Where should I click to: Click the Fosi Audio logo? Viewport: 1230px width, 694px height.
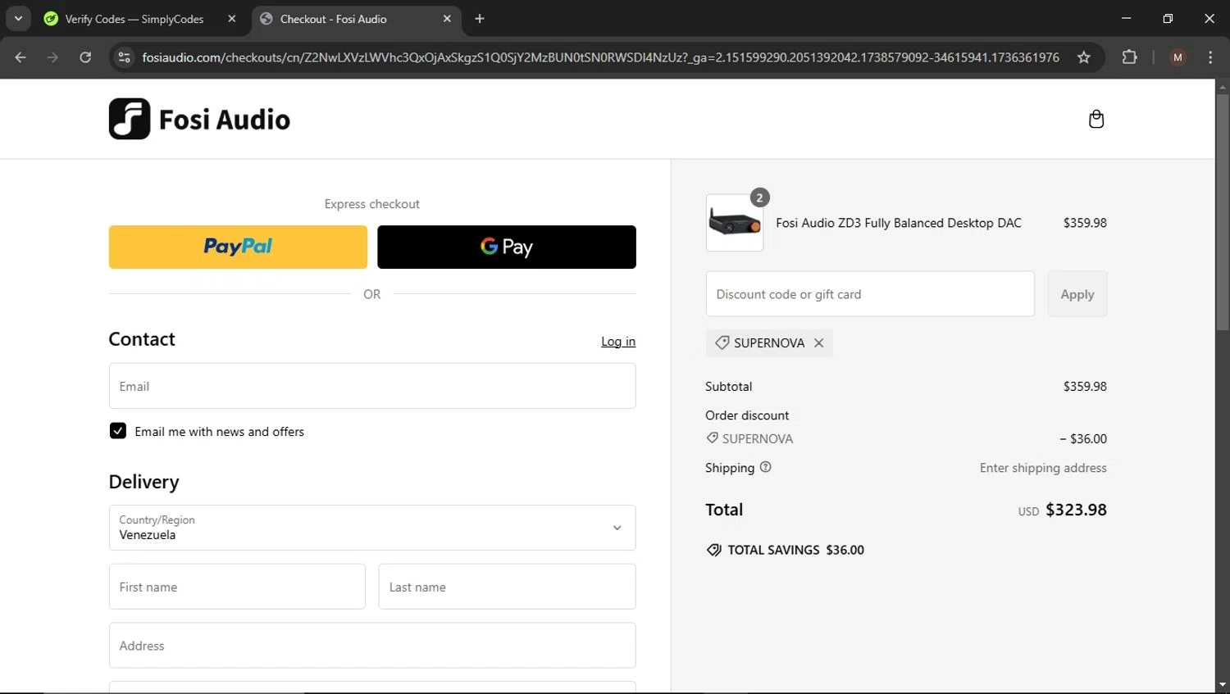pyautogui.click(x=199, y=119)
